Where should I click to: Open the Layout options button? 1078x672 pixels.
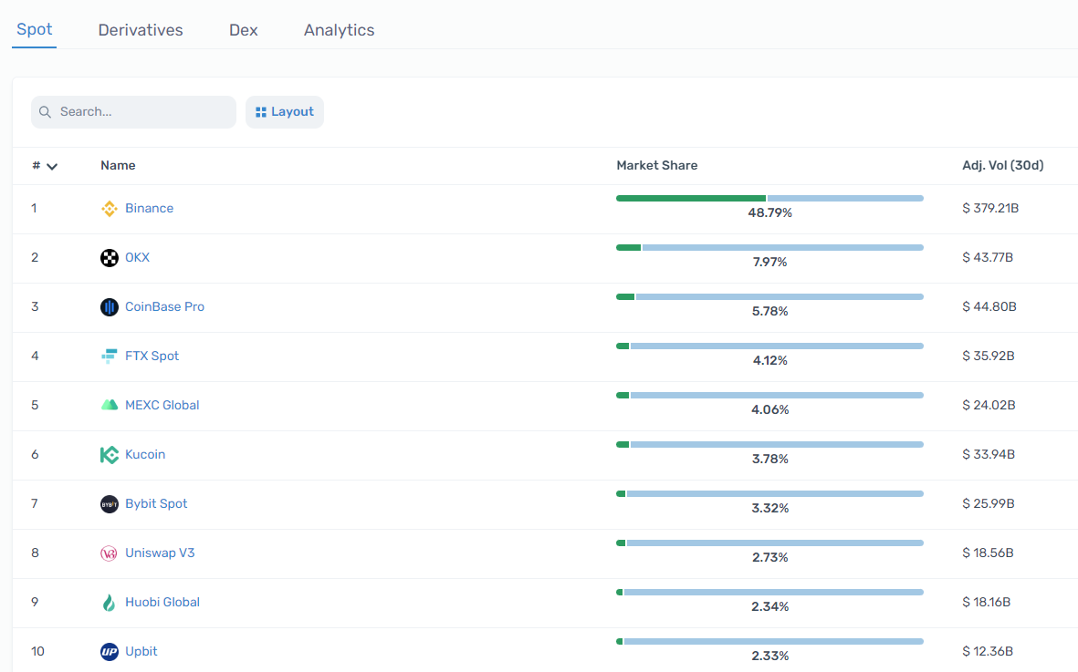click(x=285, y=112)
